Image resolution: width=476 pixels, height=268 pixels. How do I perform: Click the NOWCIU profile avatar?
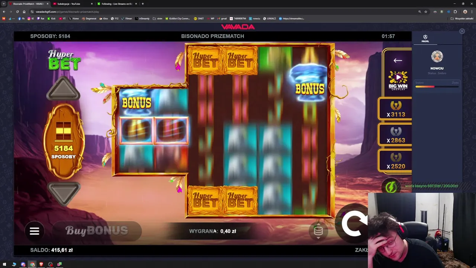point(437,57)
